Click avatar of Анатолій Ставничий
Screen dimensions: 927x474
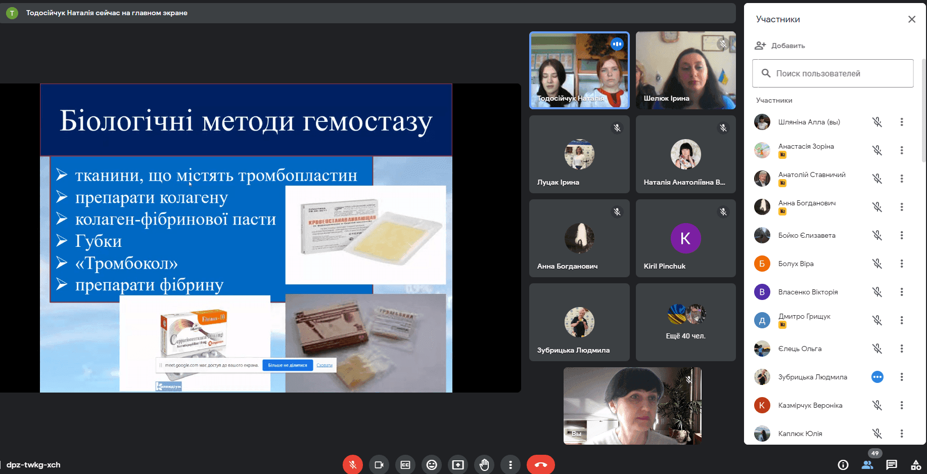[762, 179]
